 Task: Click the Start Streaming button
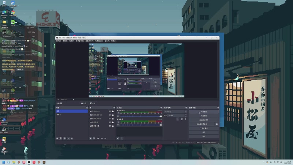204,112
